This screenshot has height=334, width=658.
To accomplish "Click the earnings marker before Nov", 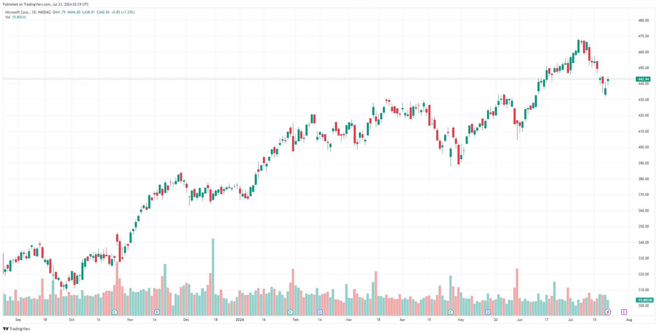I will pos(114,312).
